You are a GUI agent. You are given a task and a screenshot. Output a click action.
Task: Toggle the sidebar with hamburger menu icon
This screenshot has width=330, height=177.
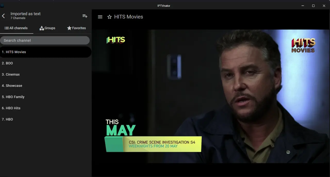(x=100, y=17)
